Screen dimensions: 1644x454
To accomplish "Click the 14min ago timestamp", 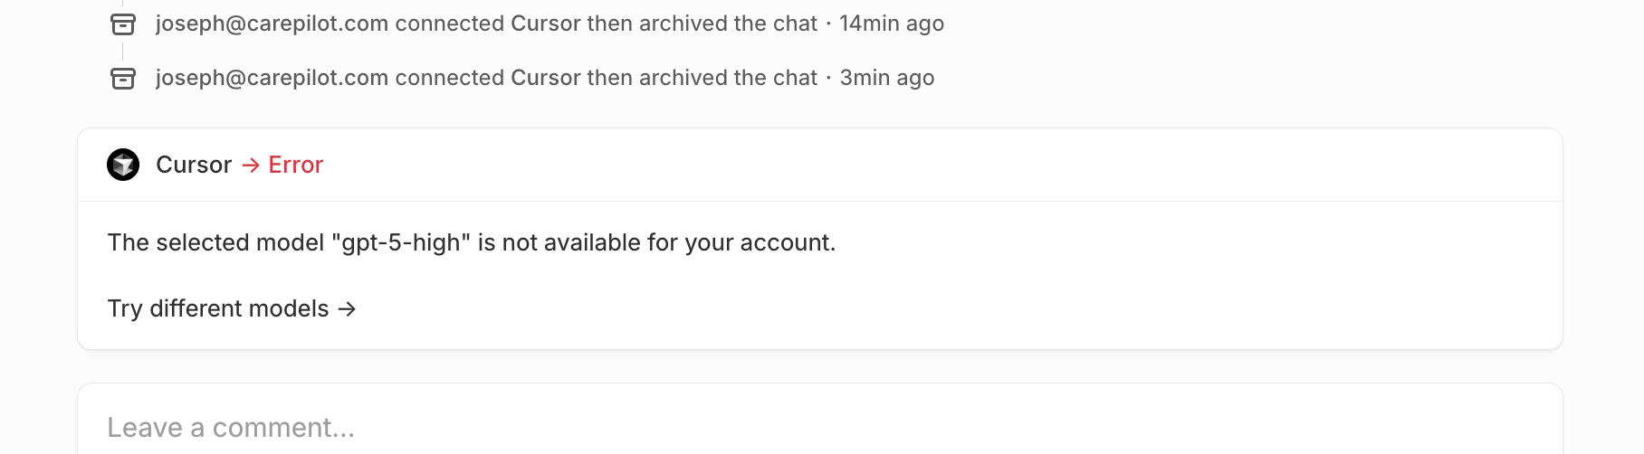I will (891, 24).
